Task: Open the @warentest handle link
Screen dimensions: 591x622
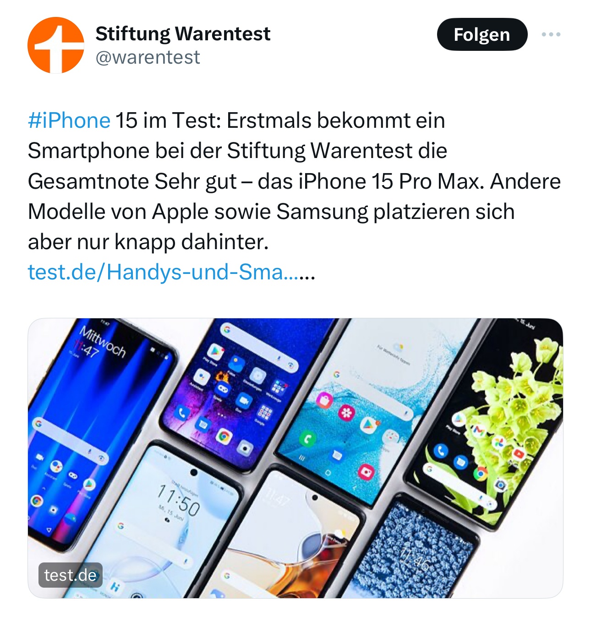Action: [148, 57]
